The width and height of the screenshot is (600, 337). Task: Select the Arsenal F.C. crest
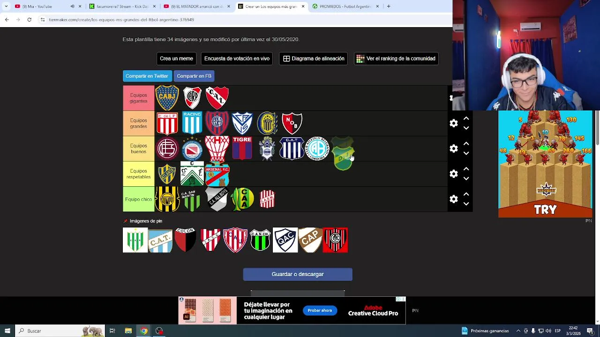(217, 174)
